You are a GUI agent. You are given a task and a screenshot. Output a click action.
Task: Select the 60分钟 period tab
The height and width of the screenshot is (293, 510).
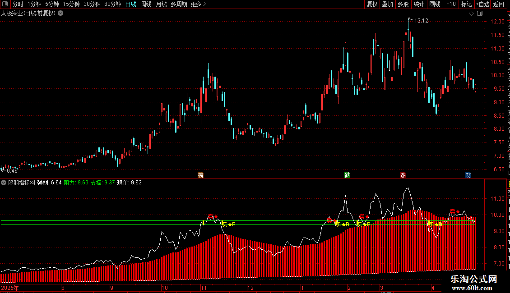pyautogui.click(x=112, y=4)
